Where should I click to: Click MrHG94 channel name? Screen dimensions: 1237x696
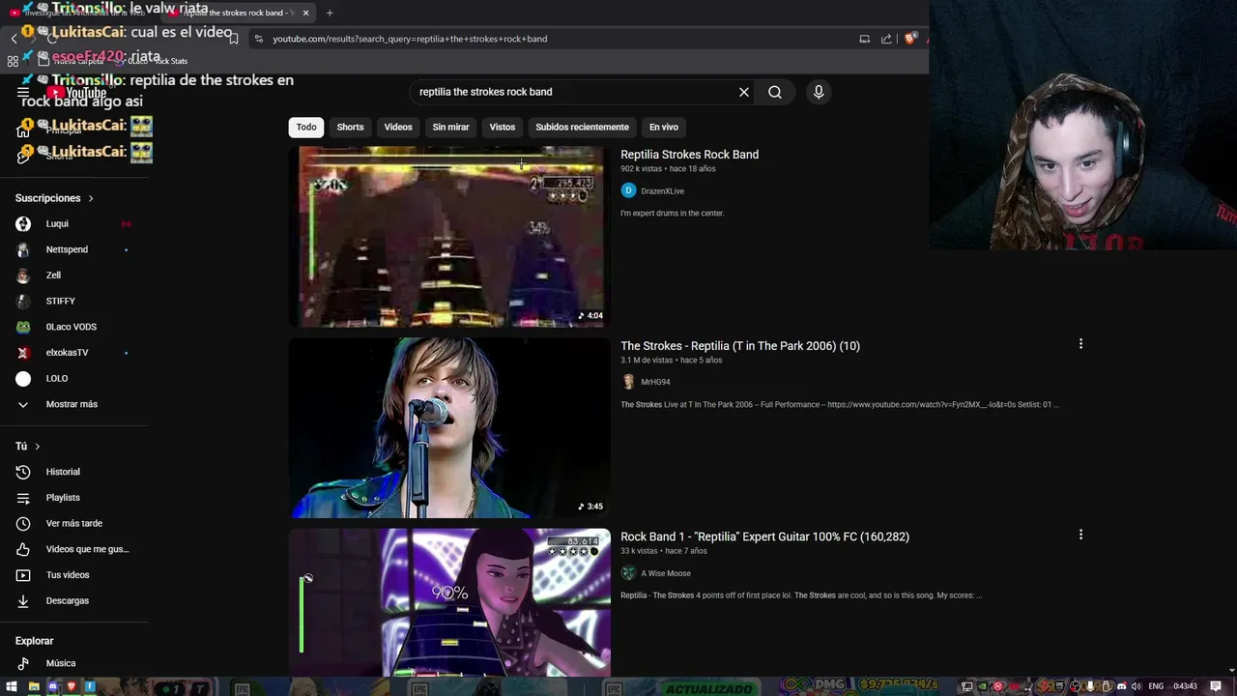point(655,382)
